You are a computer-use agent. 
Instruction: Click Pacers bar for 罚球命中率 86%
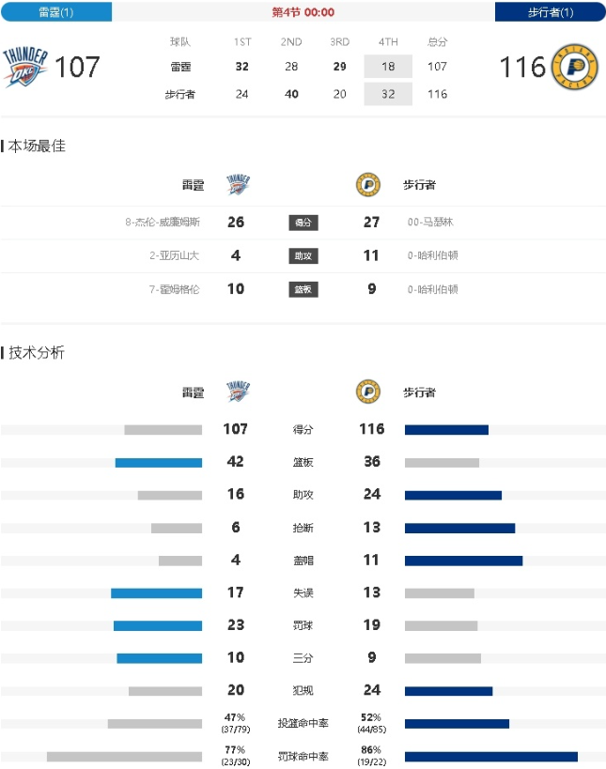[x=491, y=757]
